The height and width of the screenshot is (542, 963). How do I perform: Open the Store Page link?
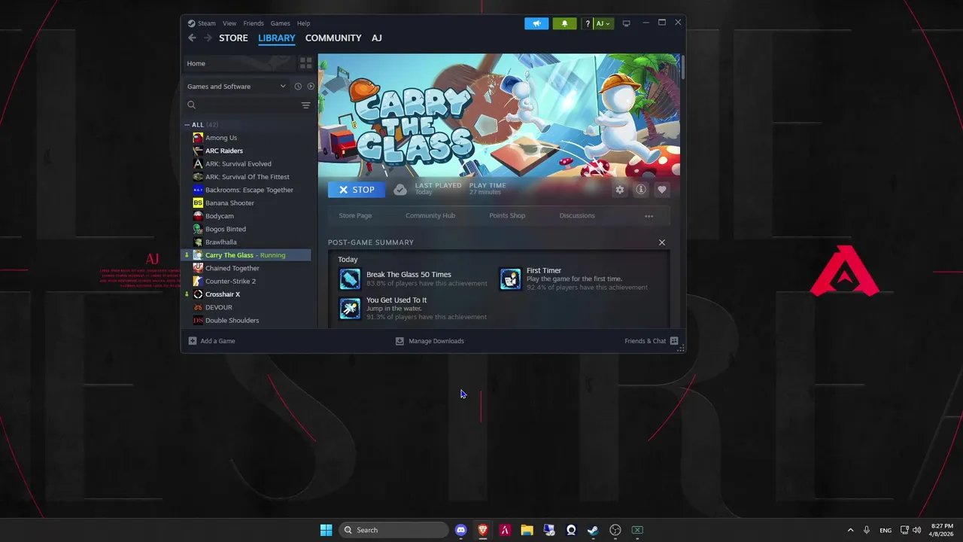[x=355, y=215]
